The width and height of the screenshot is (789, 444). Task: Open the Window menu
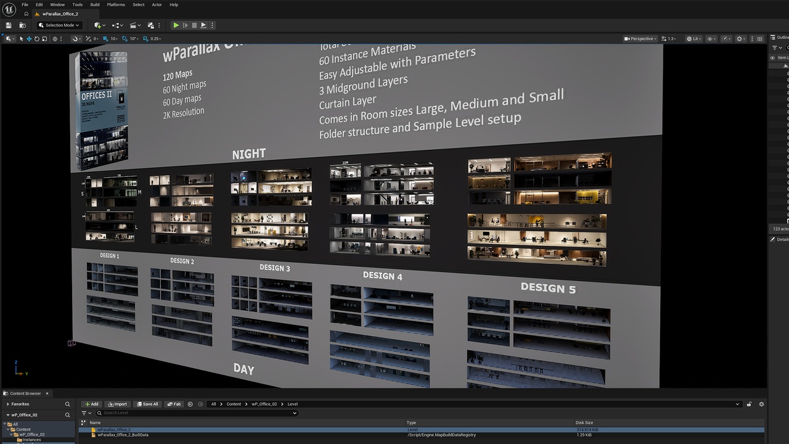click(x=57, y=4)
